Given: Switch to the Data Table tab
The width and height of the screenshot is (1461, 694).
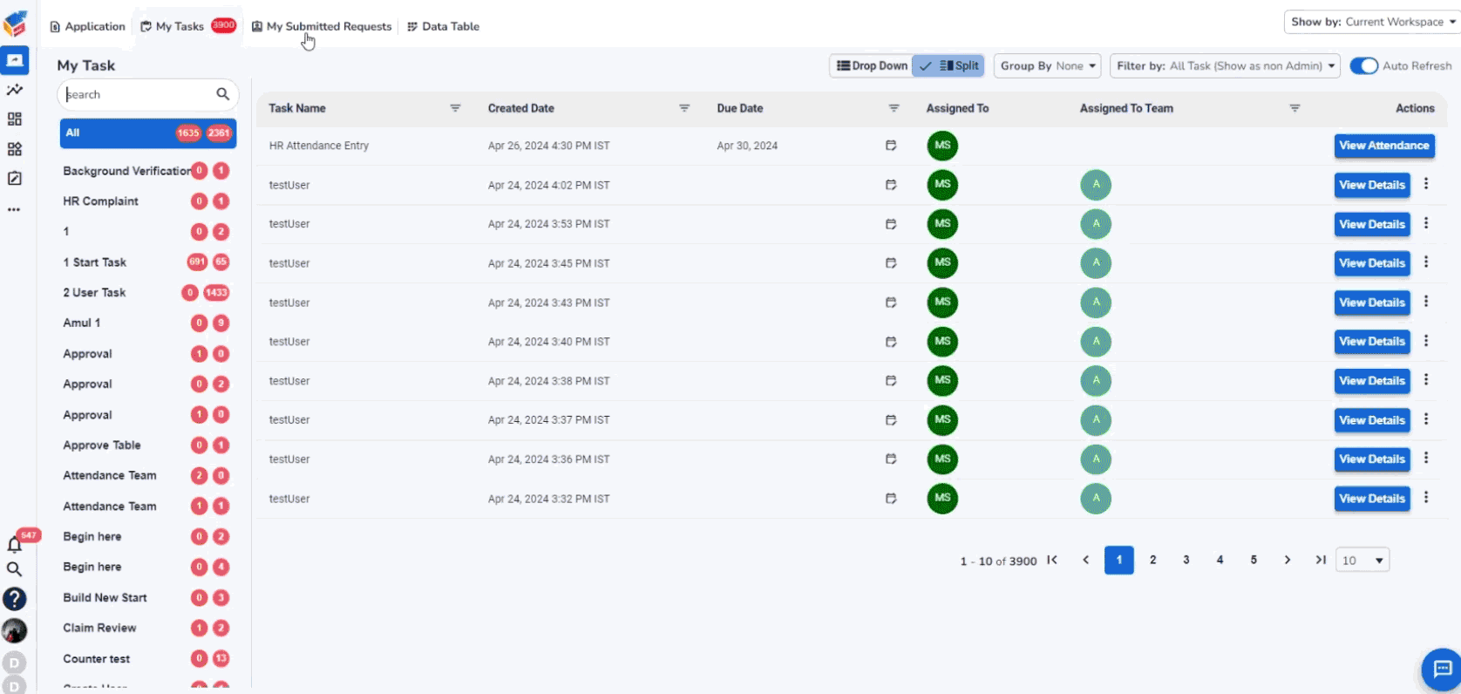Looking at the screenshot, I should coord(444,26).
